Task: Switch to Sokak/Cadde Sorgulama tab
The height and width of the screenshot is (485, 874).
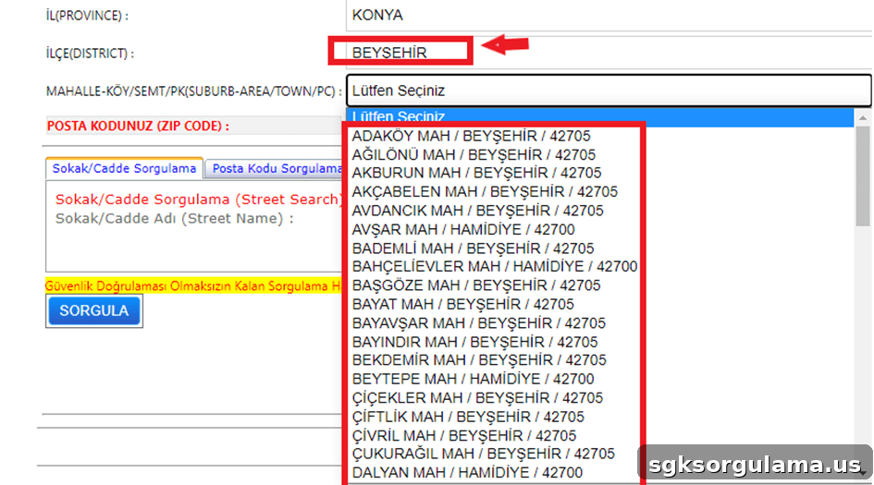Action: click(124, 169)
